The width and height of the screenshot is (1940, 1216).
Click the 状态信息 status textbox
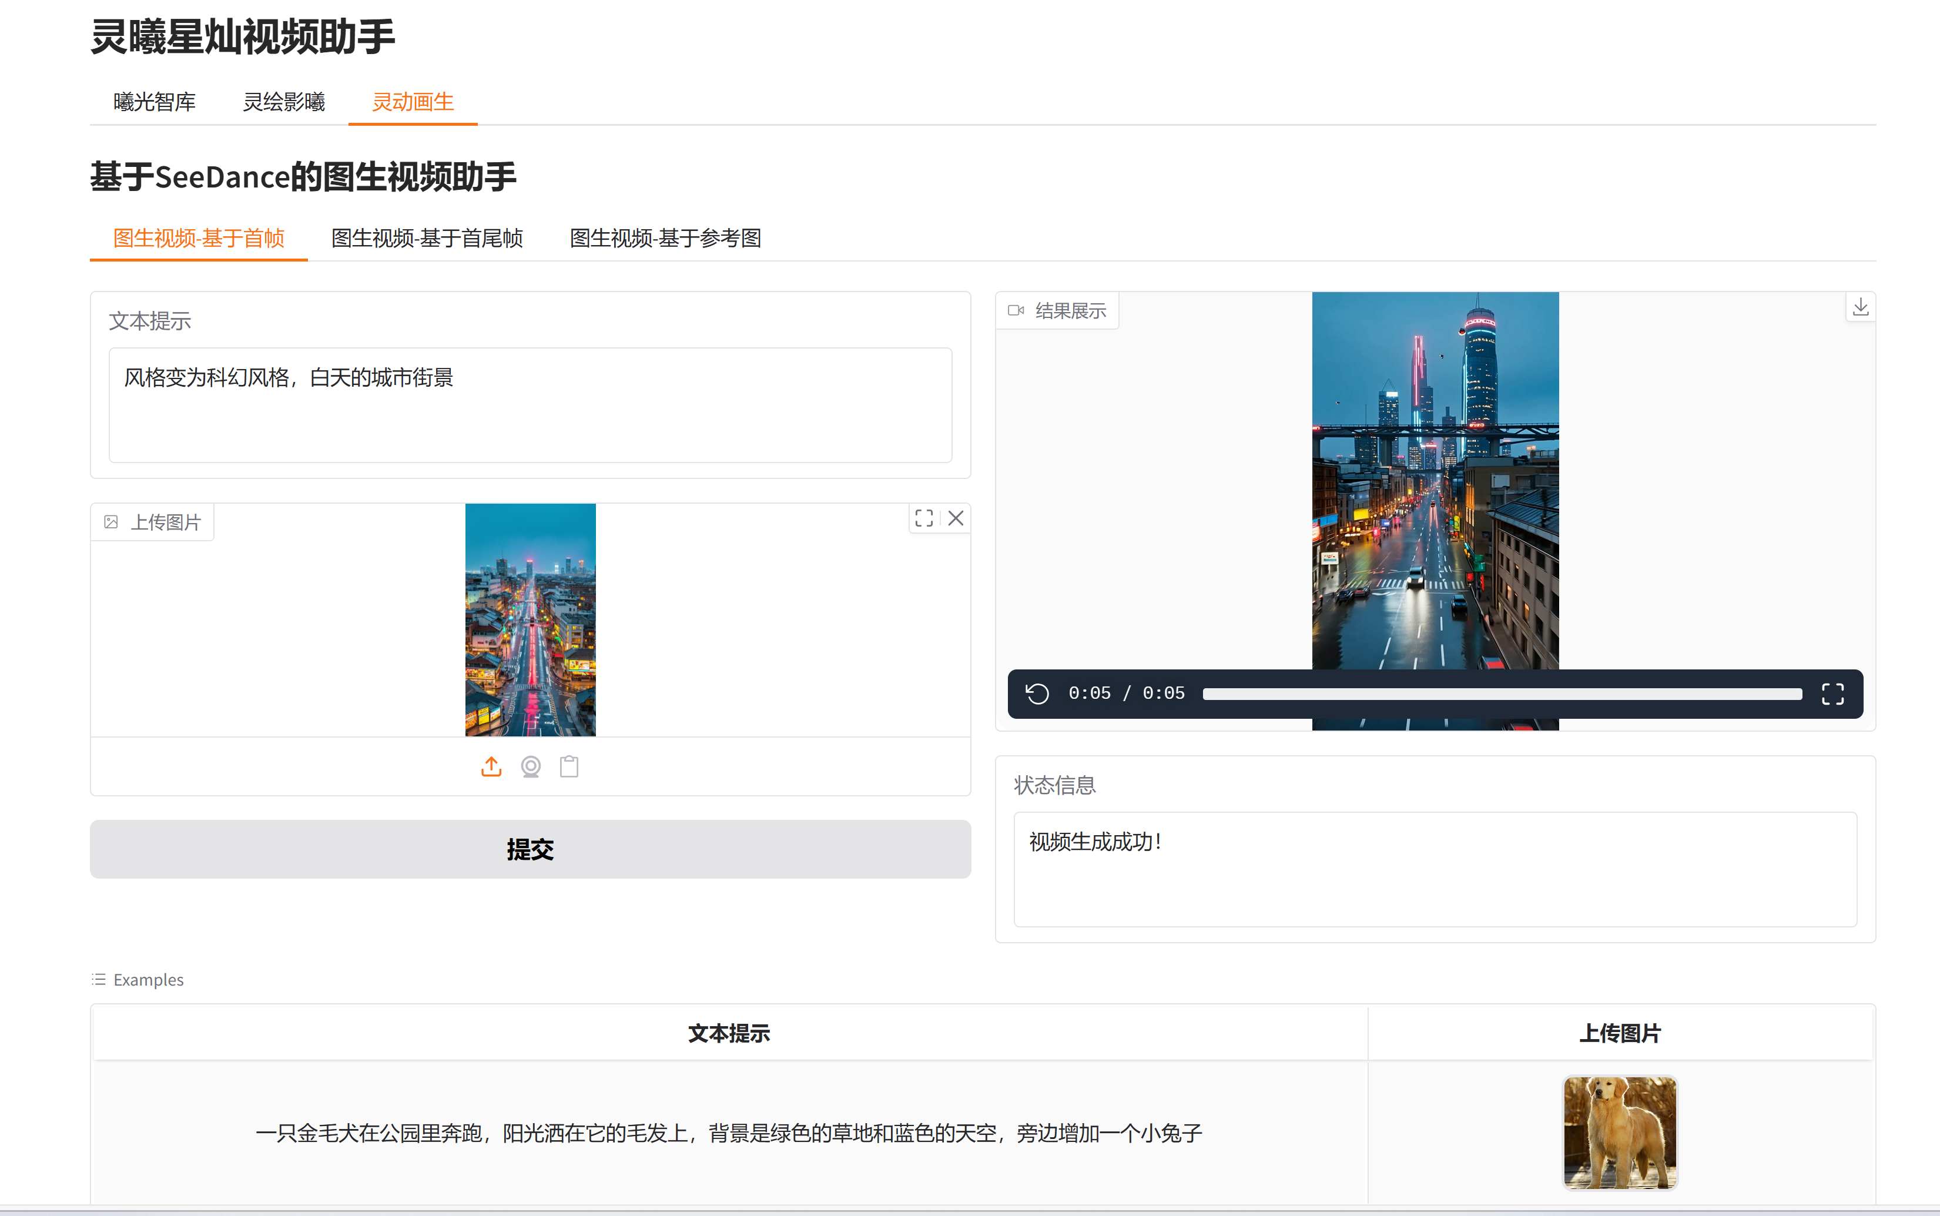tap(1435, 869)
